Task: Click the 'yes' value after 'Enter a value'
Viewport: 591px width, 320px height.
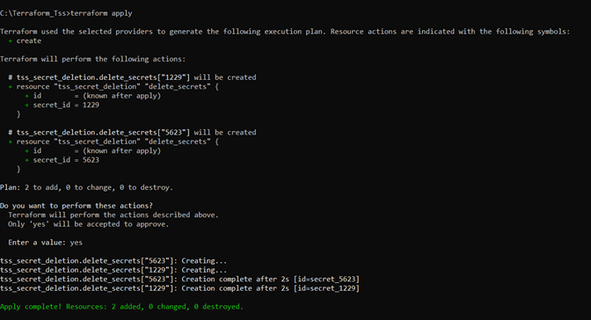Action: coord(77,243)
